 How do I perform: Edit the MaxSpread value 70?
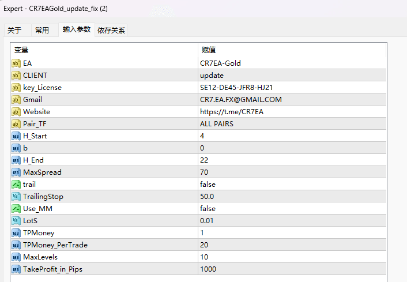tap(292, 172)
